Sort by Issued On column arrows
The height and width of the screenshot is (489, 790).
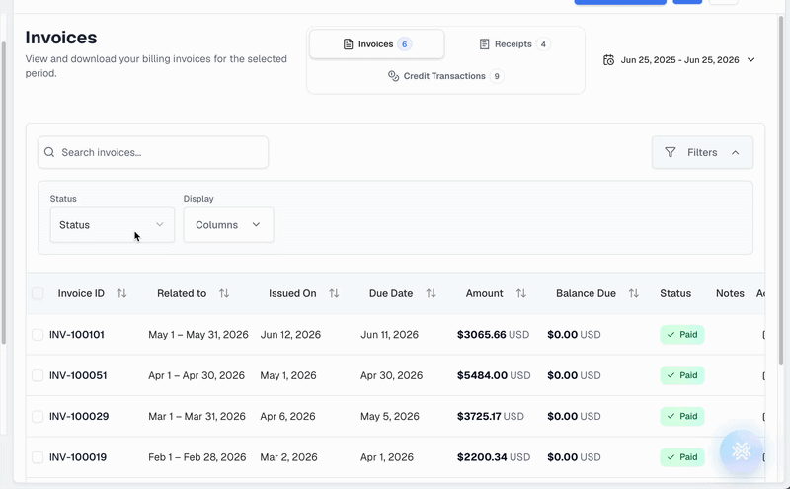point(334,293)
